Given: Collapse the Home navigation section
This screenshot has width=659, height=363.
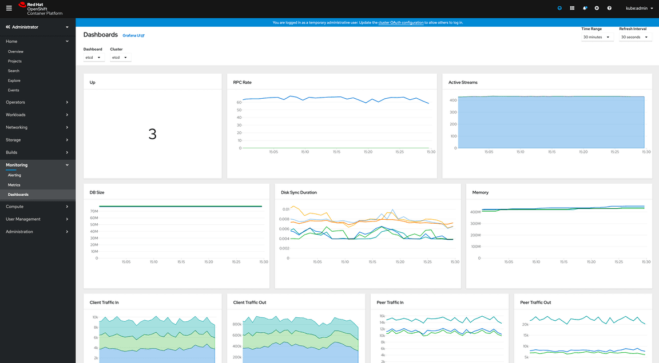Looking at the screenshot, I should pos(37,41).
